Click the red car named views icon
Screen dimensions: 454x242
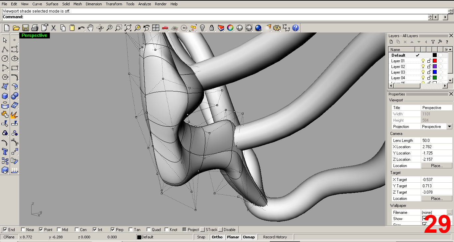165,28
